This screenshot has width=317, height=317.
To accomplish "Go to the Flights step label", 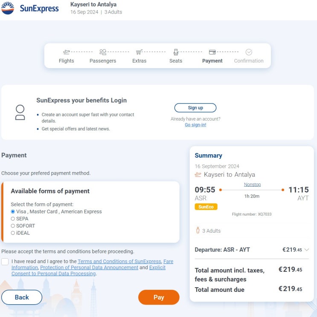I will click(x=66, y=61).
